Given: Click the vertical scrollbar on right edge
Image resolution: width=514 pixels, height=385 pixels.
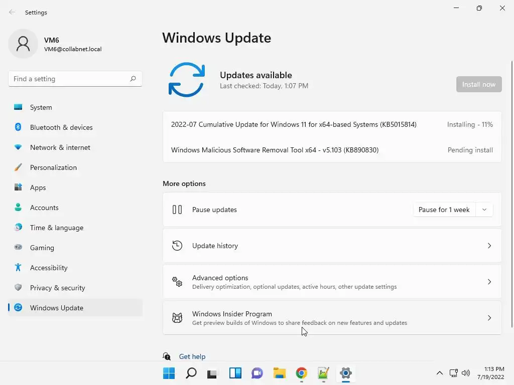Looking at the screenshot, I should [511, 194].
